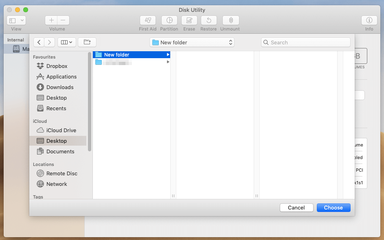
Task: Open the Restore tool
Action: click(x=208, y=20)
